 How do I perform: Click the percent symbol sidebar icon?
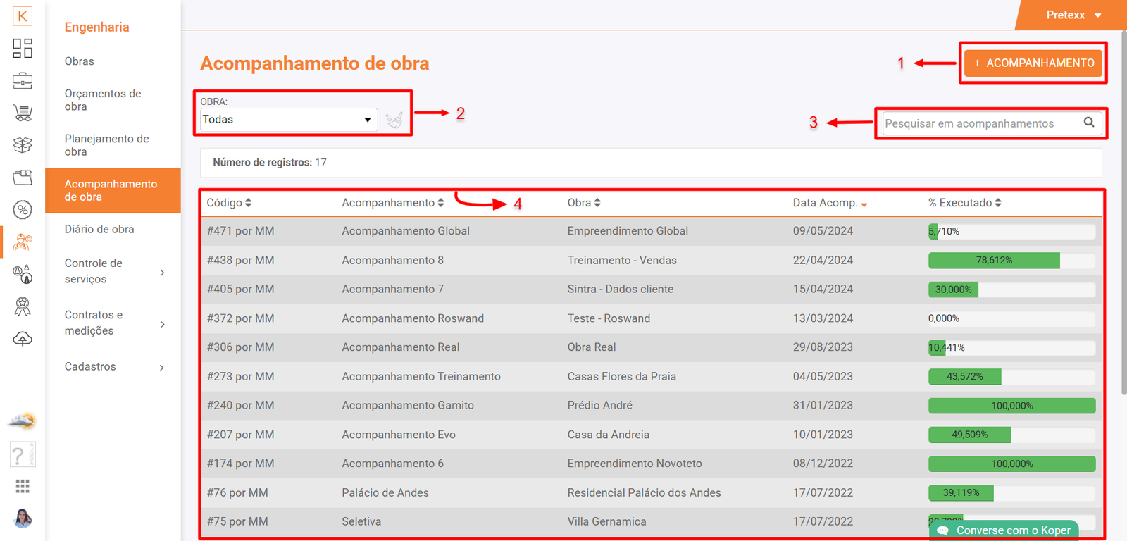(x=23, y=209)
